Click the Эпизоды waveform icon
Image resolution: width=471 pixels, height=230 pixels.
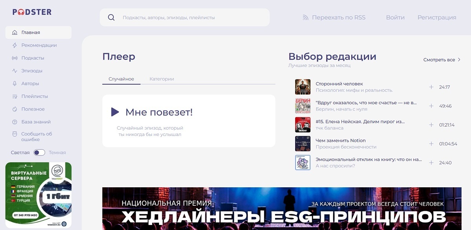[x=15, y=71]
